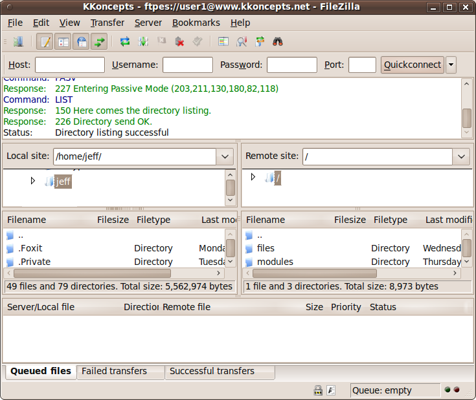476x400 pixels.
Task: Open the Server menu
Action: (x=148, y=23)
